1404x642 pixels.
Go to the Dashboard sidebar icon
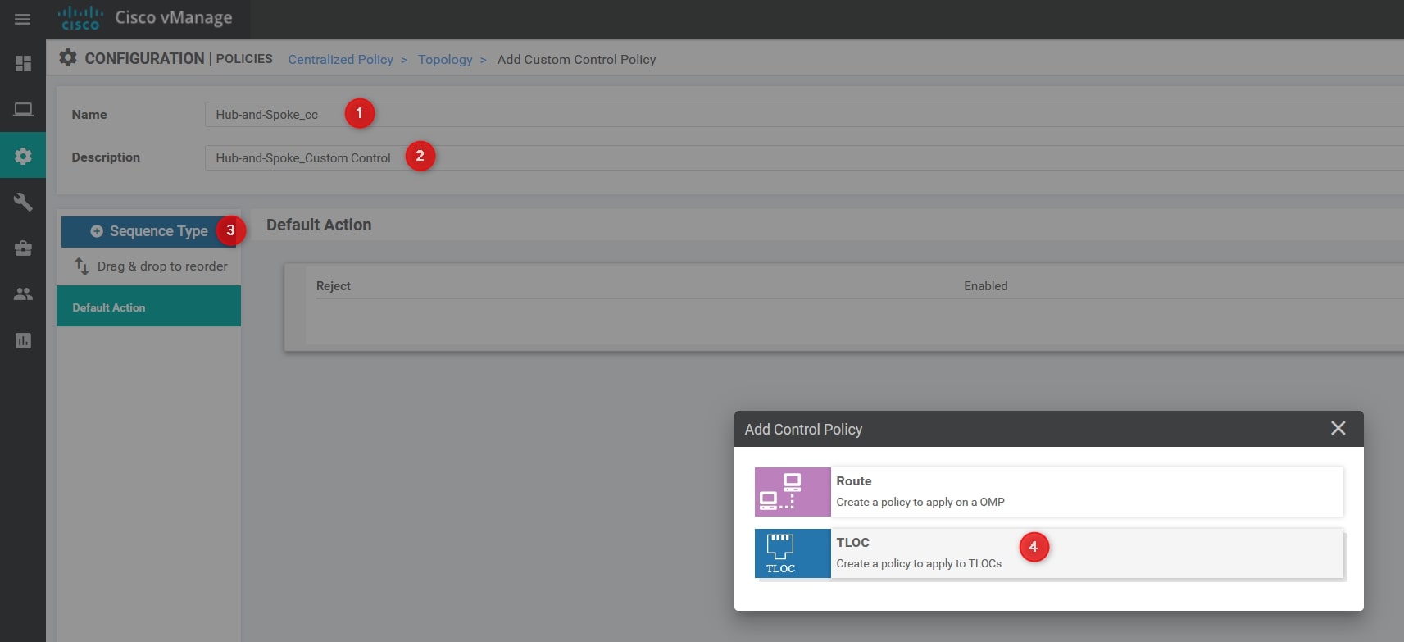(23, 64)
